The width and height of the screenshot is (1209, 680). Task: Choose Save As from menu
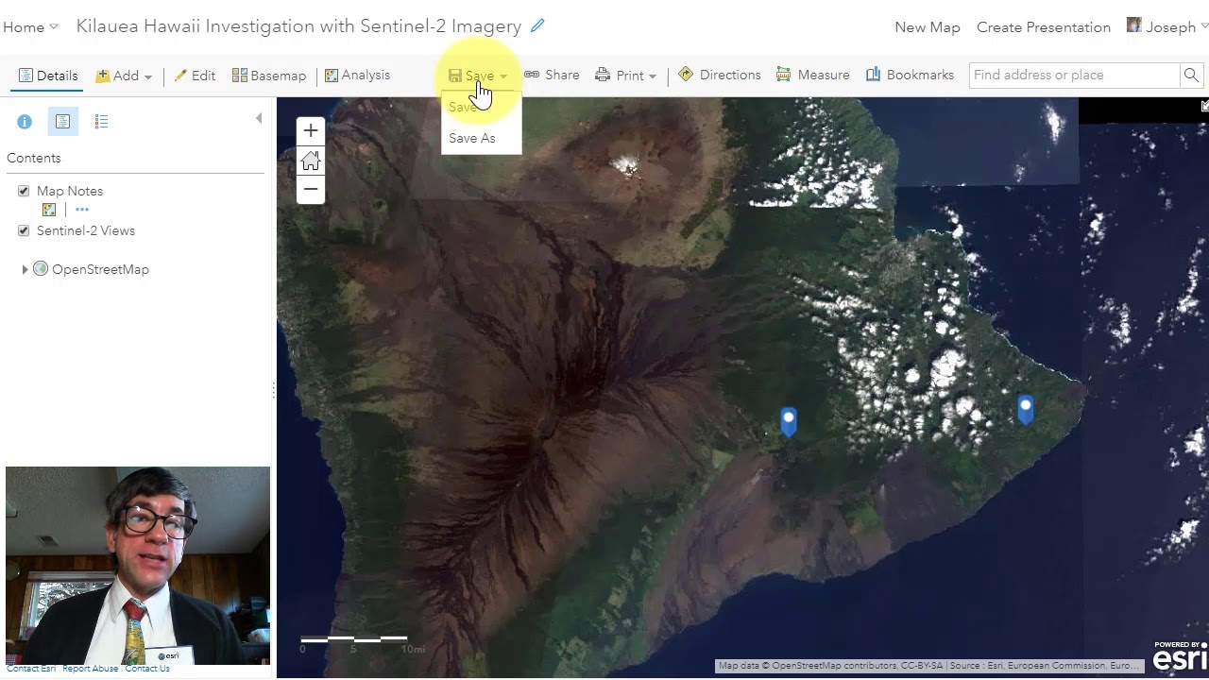(472, 138)
